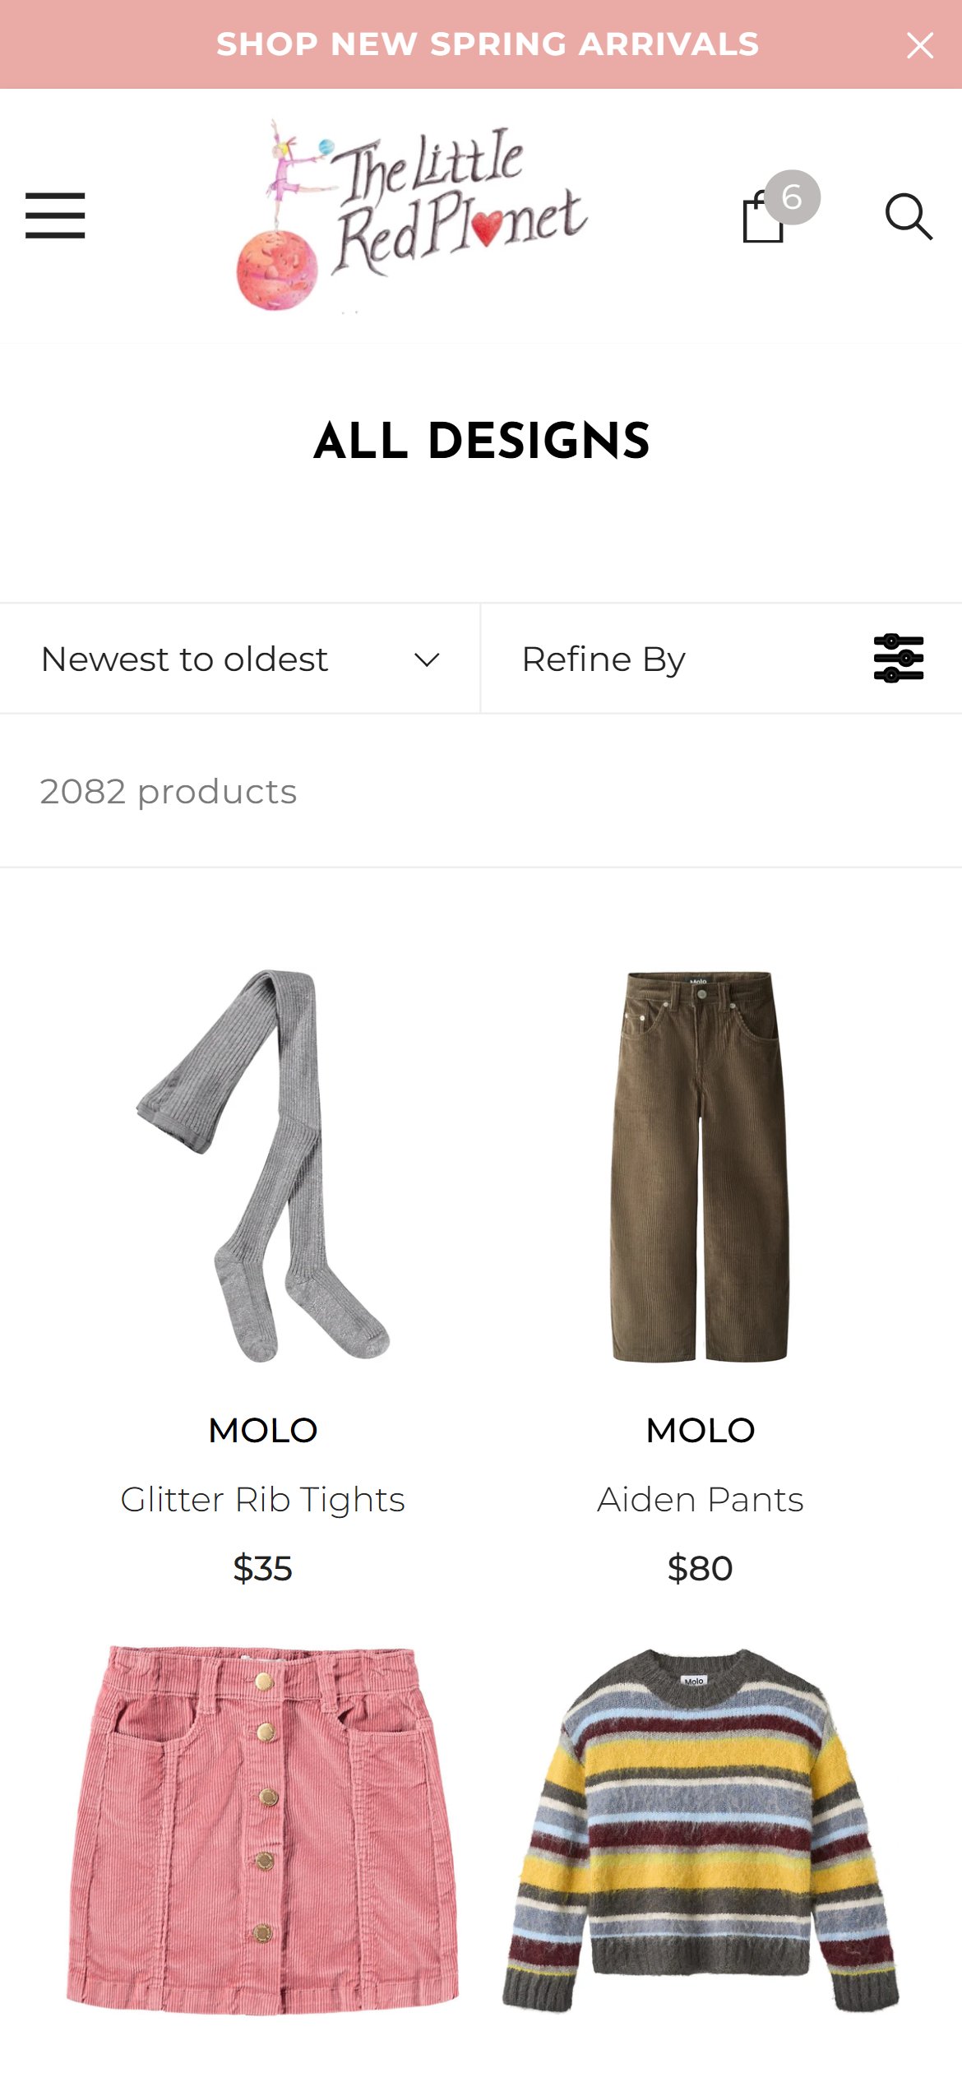
Task: Click MOLO brand above Glitter Rib Tights
Action: tap(263, 1431)
